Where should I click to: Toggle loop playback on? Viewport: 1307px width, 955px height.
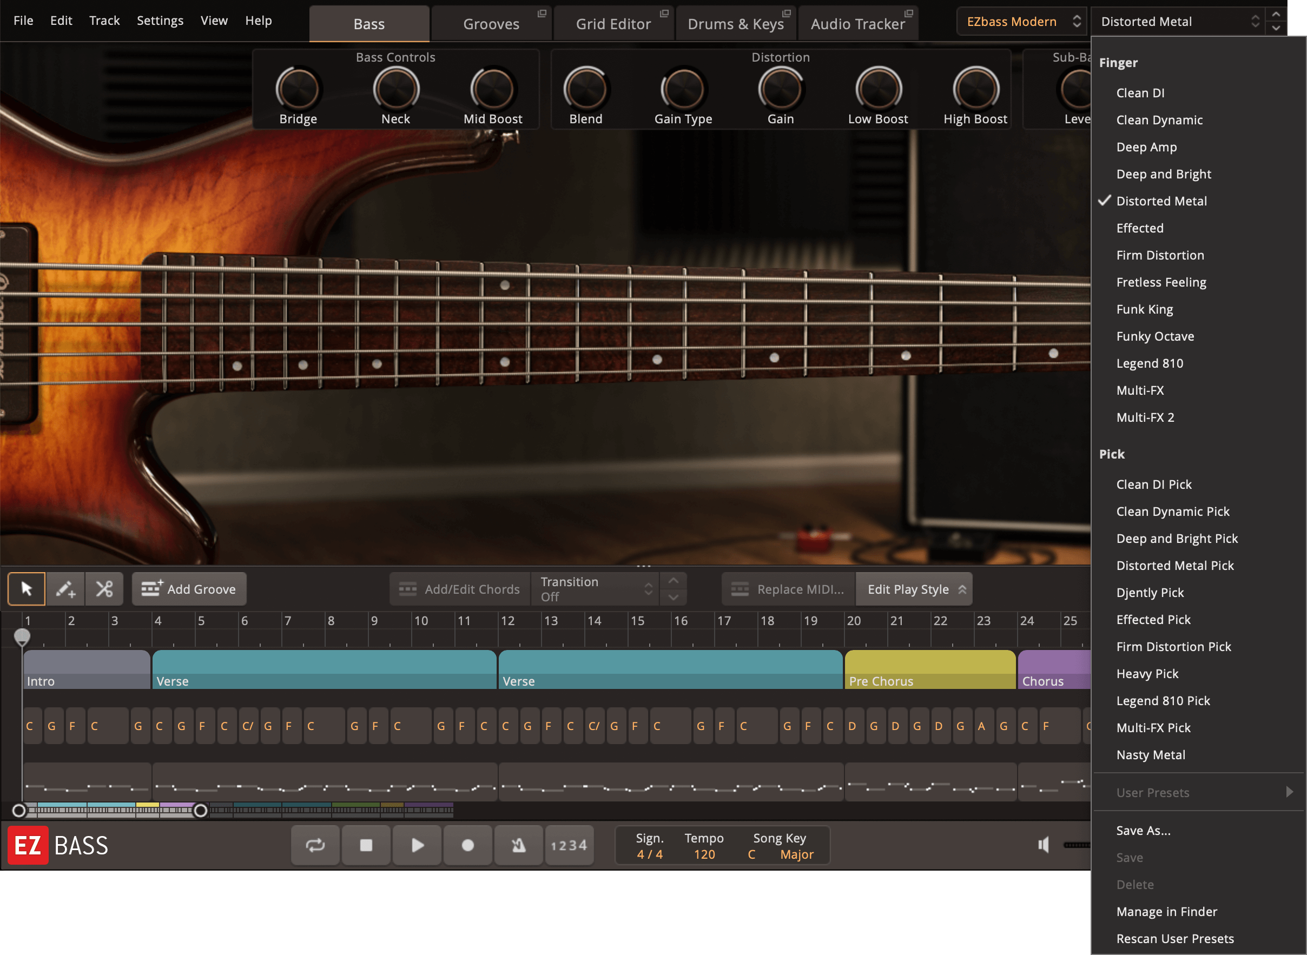point(315,845)
